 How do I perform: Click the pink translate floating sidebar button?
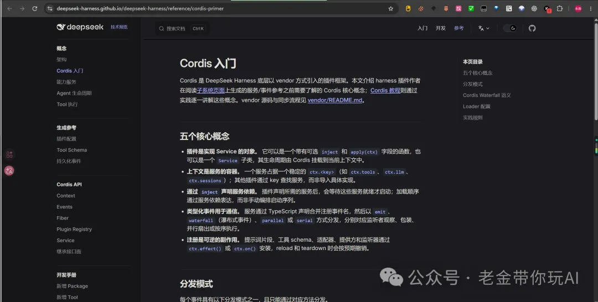9,170
